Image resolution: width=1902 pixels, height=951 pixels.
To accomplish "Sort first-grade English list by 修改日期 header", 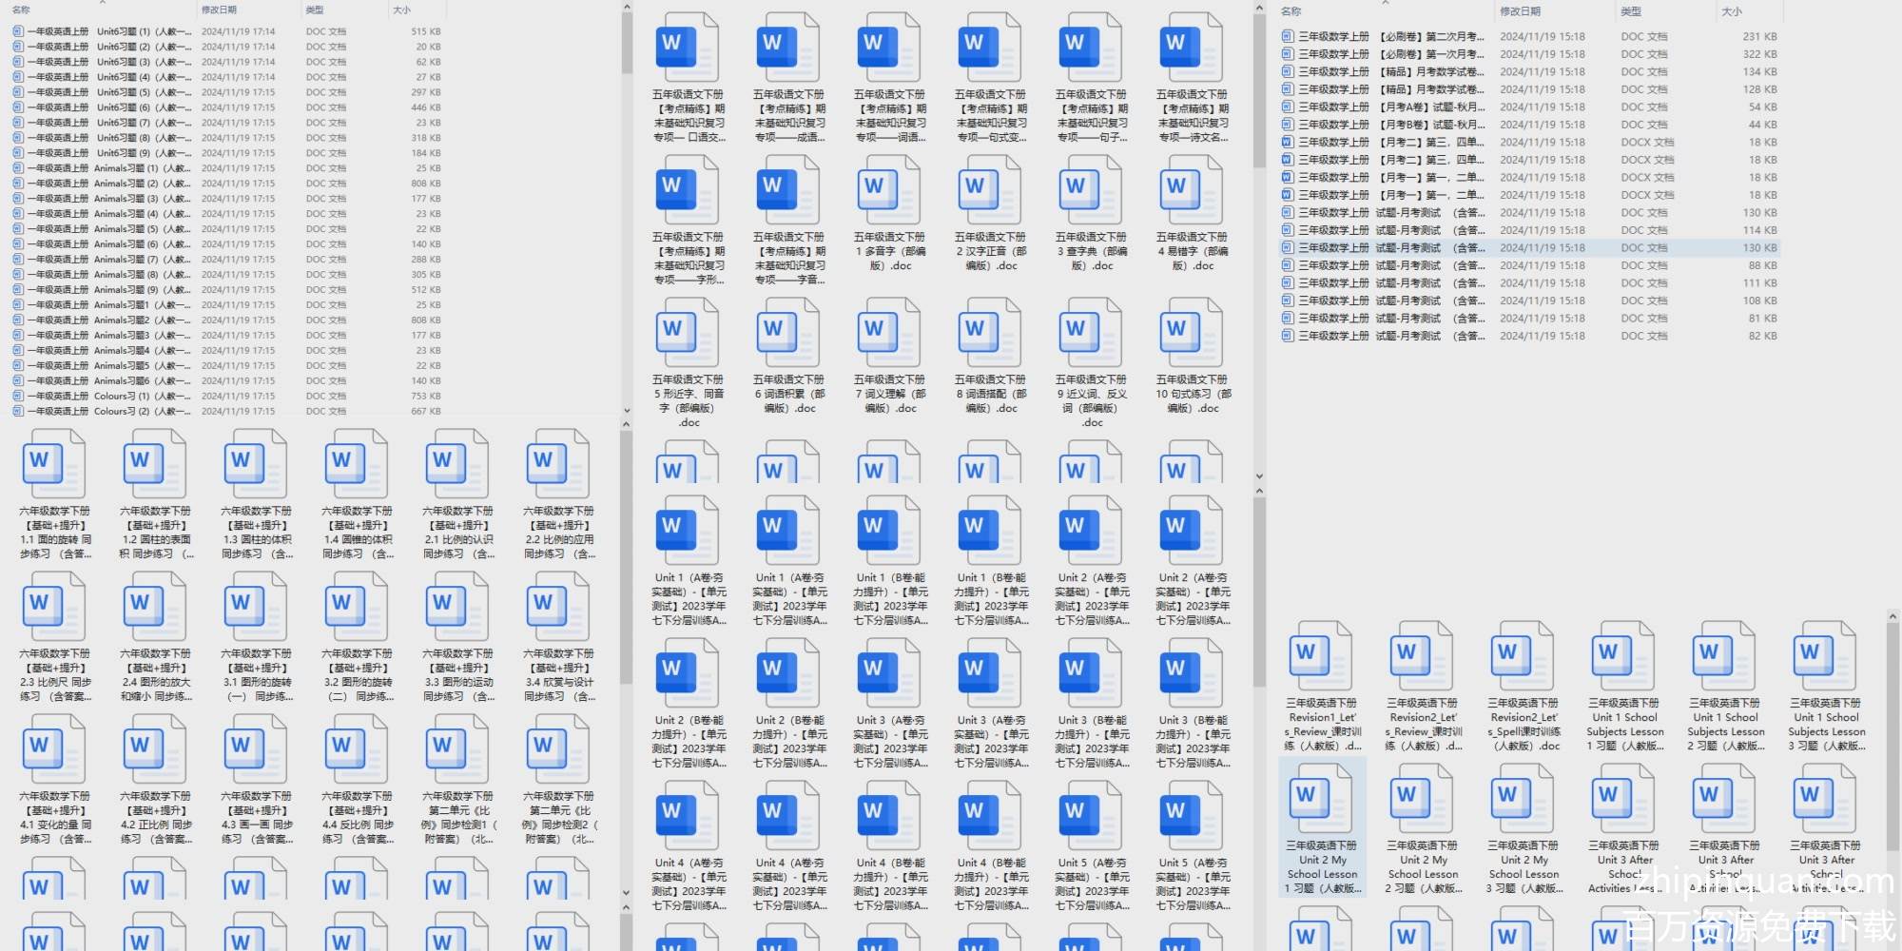I will coord(219,10).
